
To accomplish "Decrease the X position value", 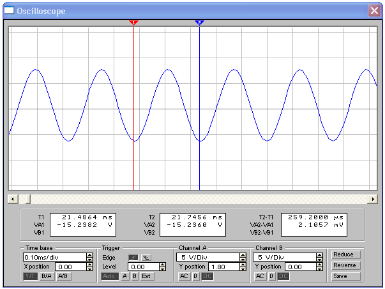I will (90, 269).
